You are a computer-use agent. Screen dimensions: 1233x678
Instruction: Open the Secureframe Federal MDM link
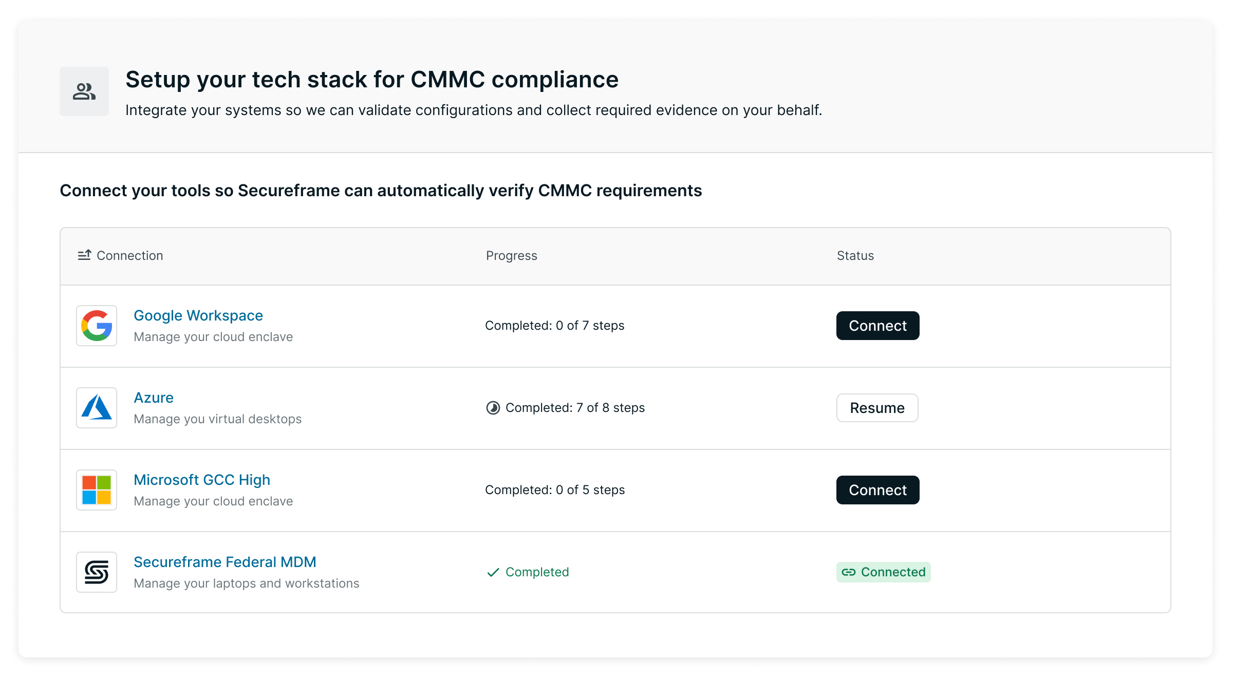225,562
